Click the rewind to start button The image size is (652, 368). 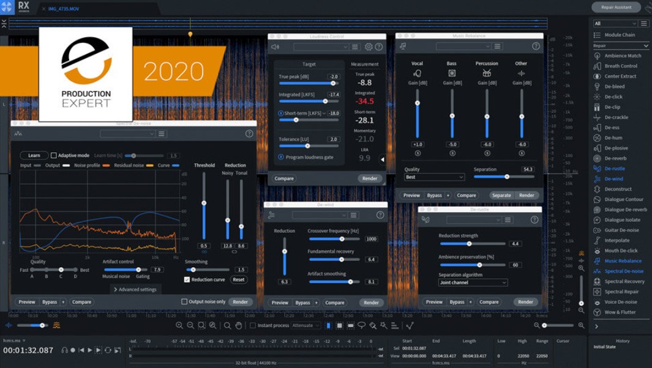click(81, 350)
